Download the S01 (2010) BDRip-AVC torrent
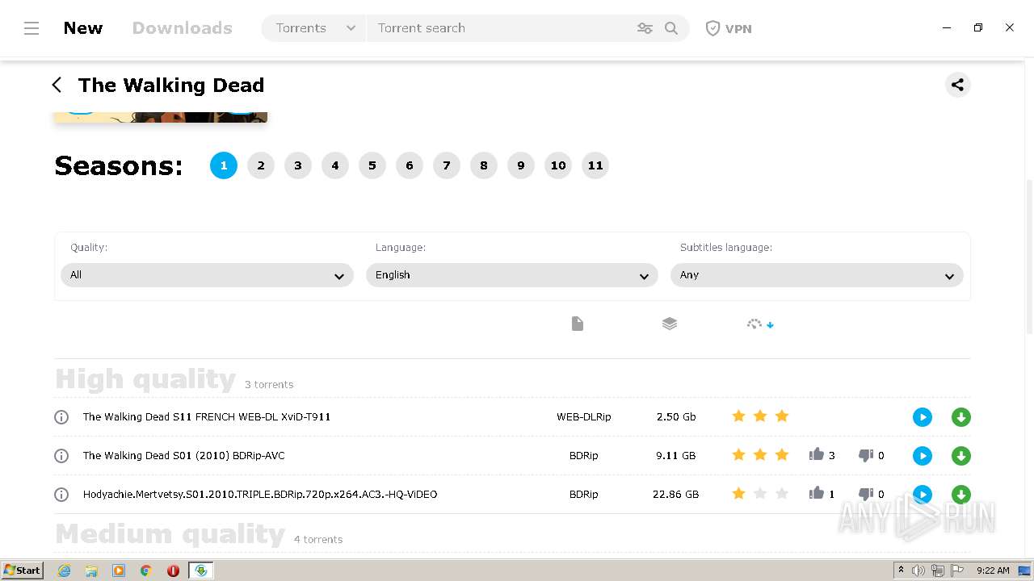 (960, 456)
